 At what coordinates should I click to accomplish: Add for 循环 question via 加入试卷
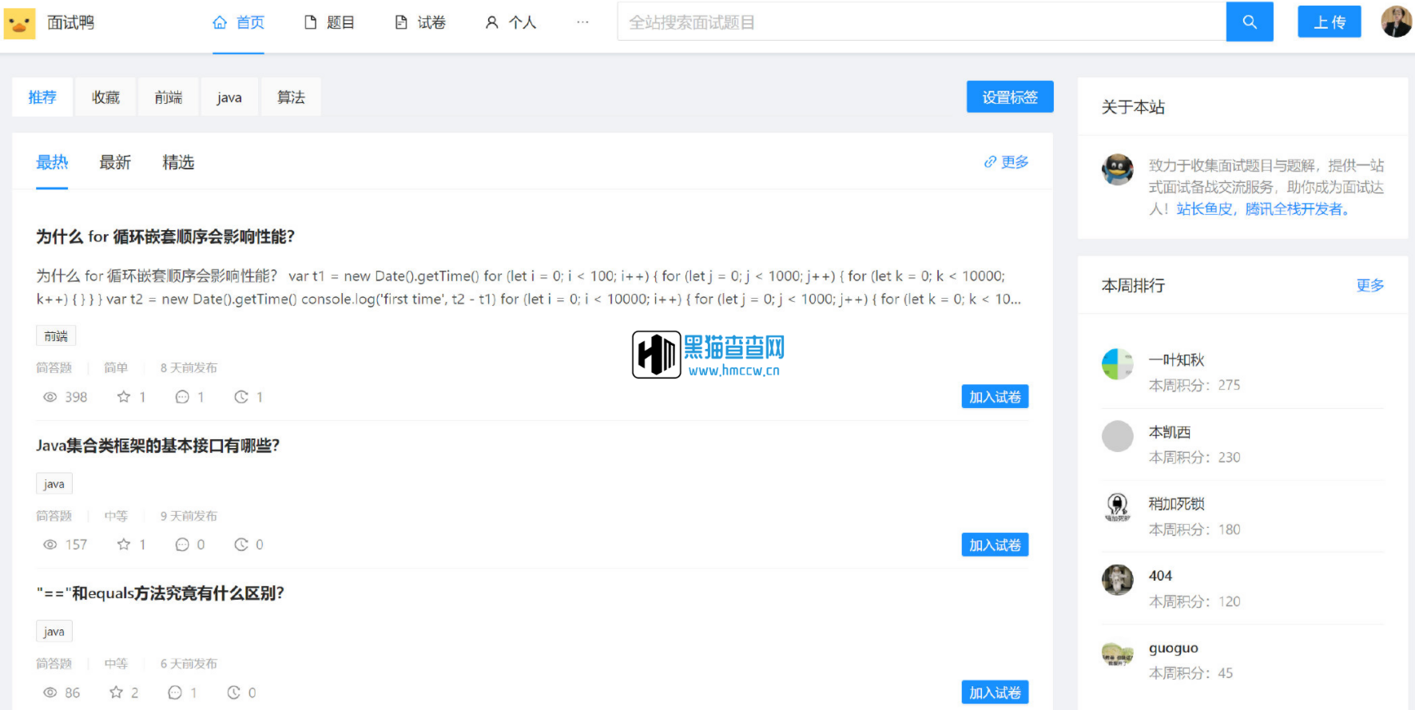pyautogui.click(x=995, y=397)
